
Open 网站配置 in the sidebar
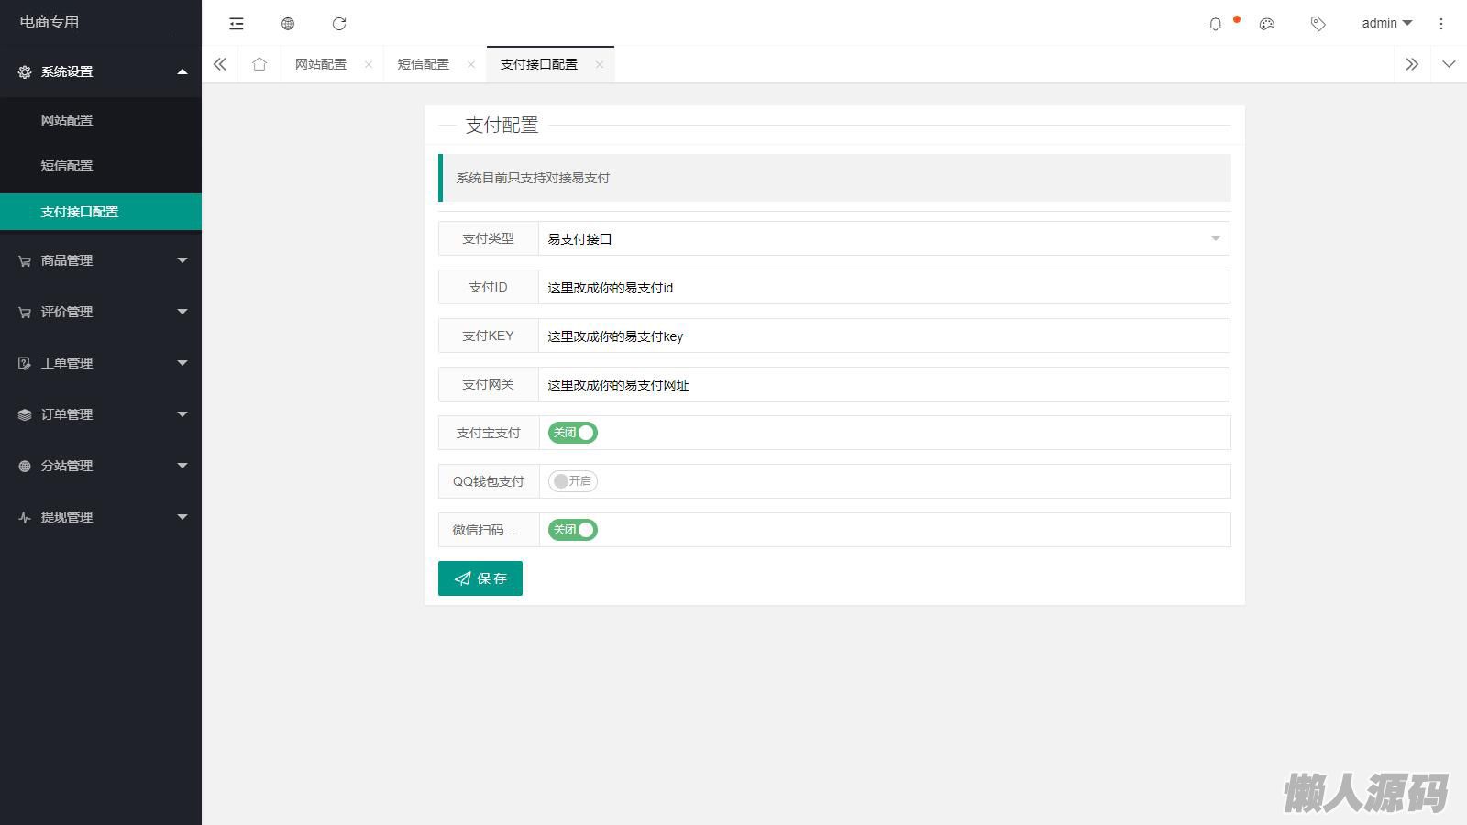[x=67, y=120]
